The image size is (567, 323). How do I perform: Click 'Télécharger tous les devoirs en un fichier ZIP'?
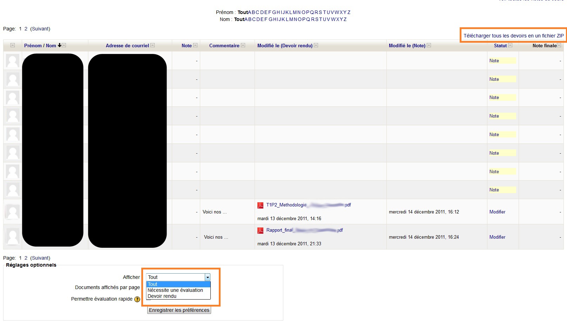513,36
